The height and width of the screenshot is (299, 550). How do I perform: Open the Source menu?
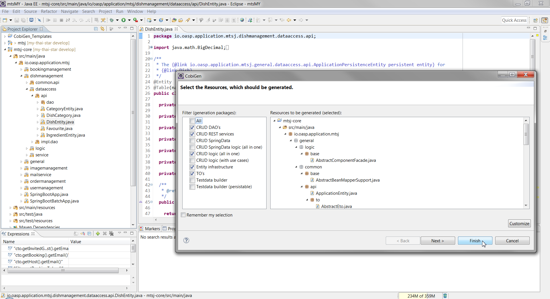pos(30,11)
